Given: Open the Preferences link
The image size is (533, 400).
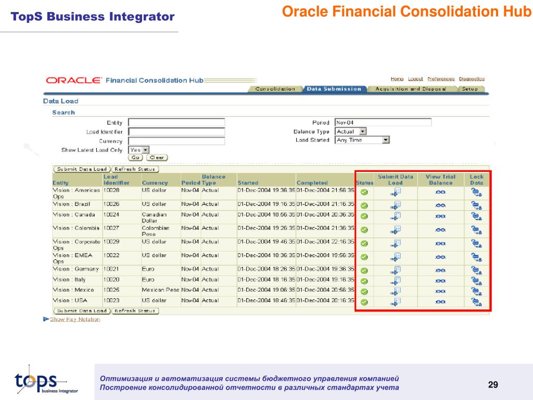Looking at the screenshot, I should coord(441,79).
